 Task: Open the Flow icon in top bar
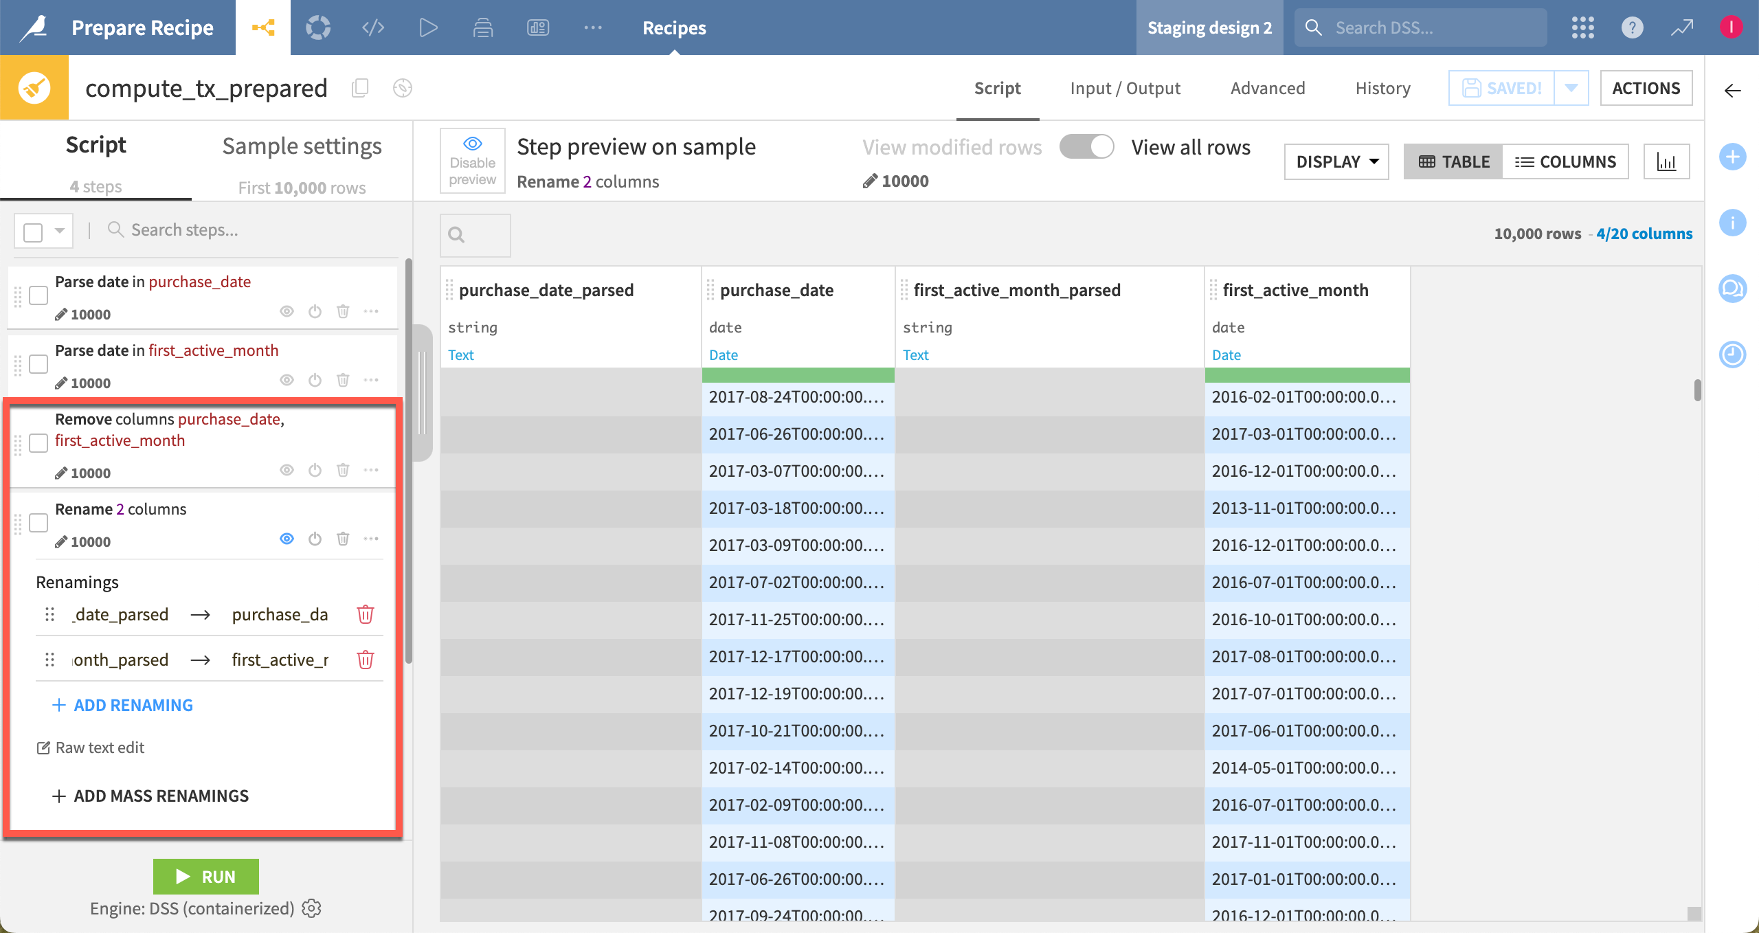click(x=263, y=27)
